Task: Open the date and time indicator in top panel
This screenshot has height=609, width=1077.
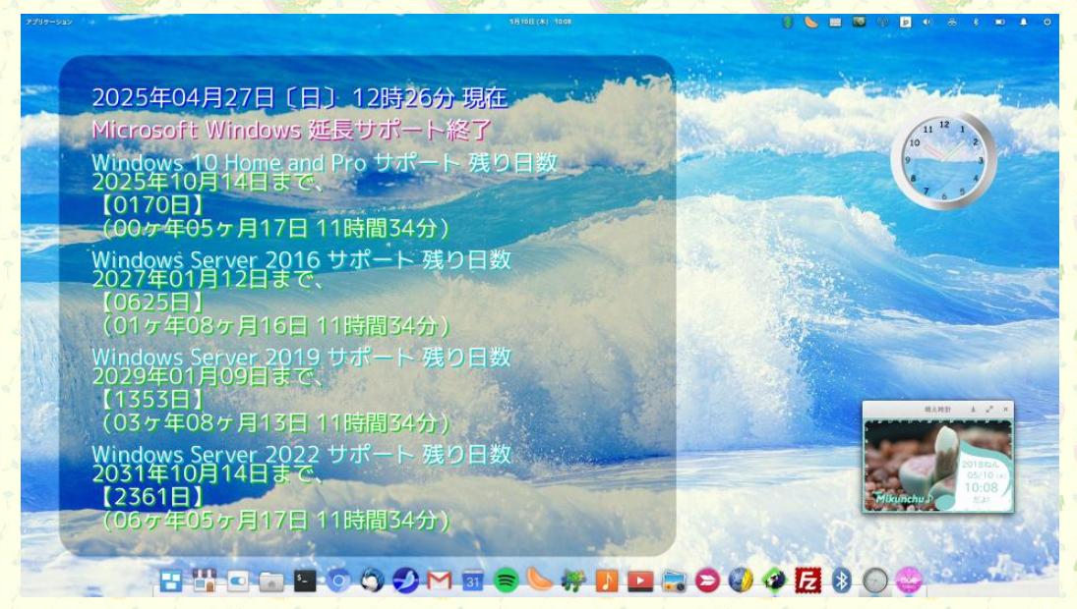Action: tap(540, 22)
